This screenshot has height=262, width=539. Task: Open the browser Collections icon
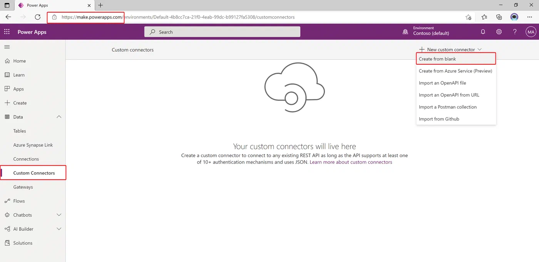(x=499, y=17)
